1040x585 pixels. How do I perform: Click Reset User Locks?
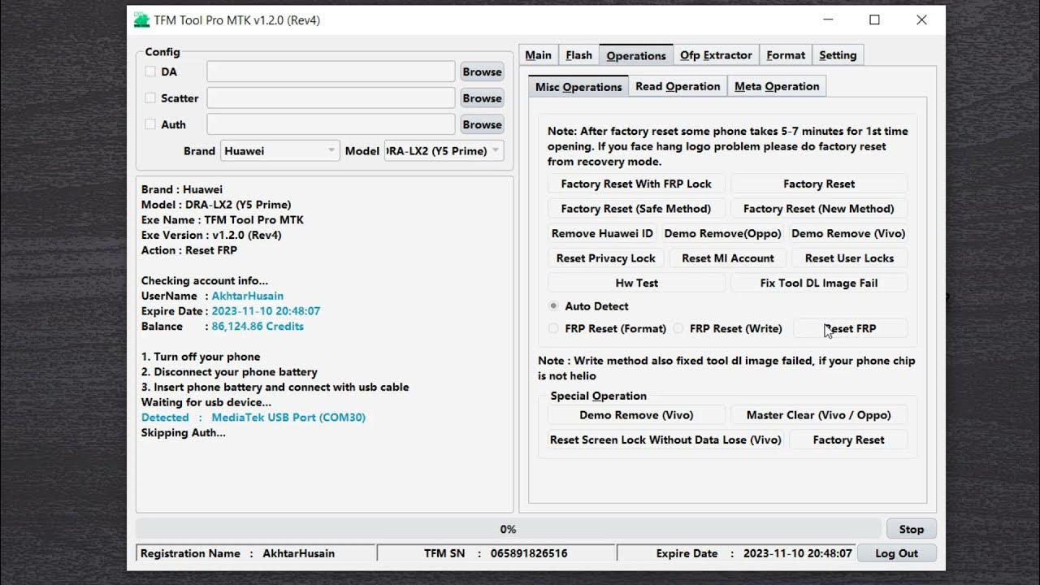click(x=850, y=258)
